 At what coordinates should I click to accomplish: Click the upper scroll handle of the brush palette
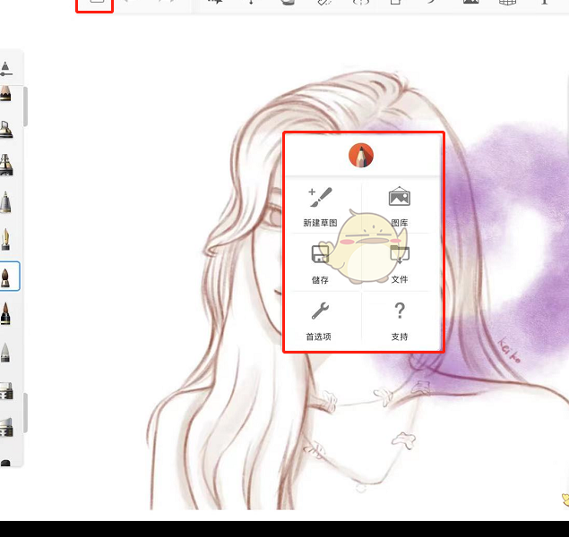[x=25, y=107]
